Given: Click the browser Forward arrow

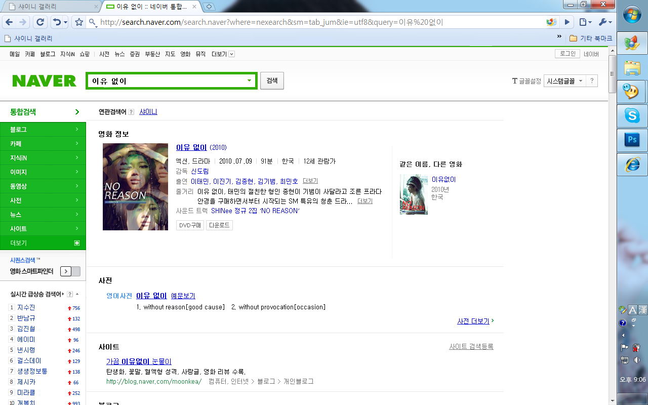Looking at the screenshot, I should pyautogui.click(x=23, y=22).
